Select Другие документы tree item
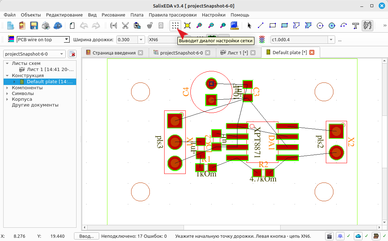Image resolution: width=388 pixels, height=241 pixels. coord(35,105)
